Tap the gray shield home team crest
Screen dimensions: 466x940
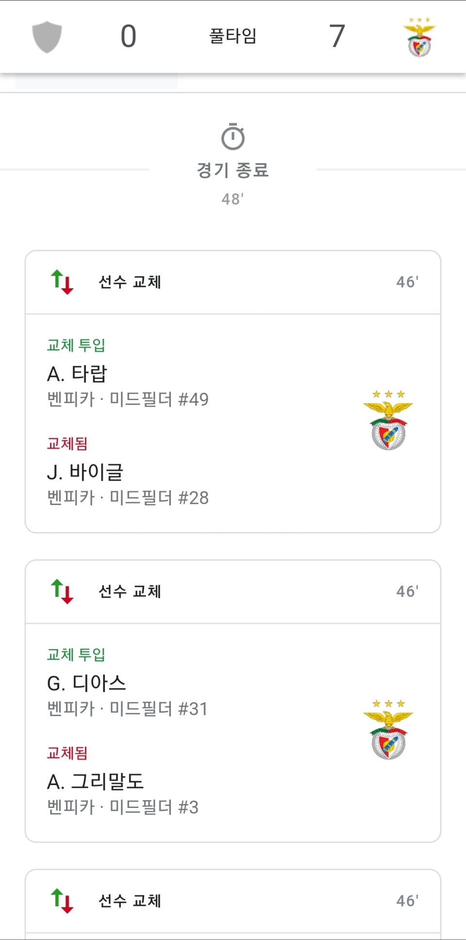47,36
